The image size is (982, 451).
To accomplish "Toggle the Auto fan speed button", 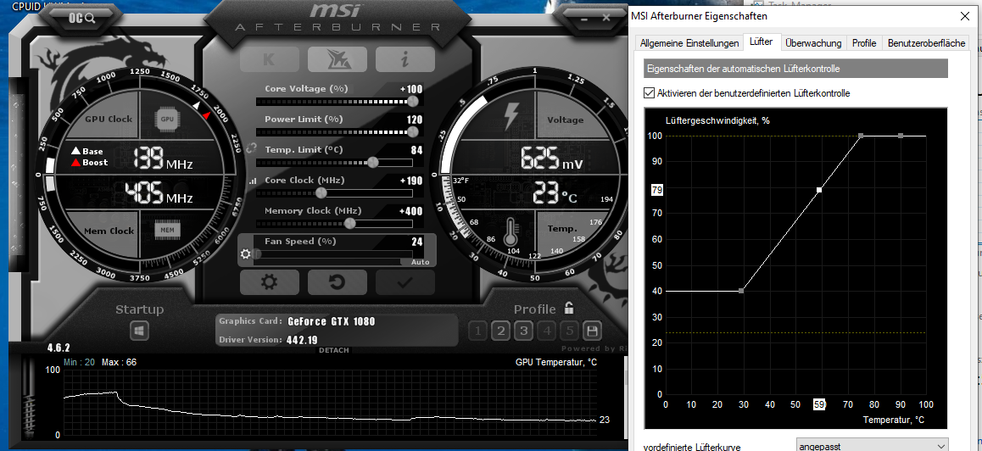I will tap(421, 263).
